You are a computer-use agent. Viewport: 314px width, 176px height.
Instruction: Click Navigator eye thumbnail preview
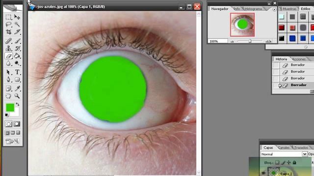[242, 25]
